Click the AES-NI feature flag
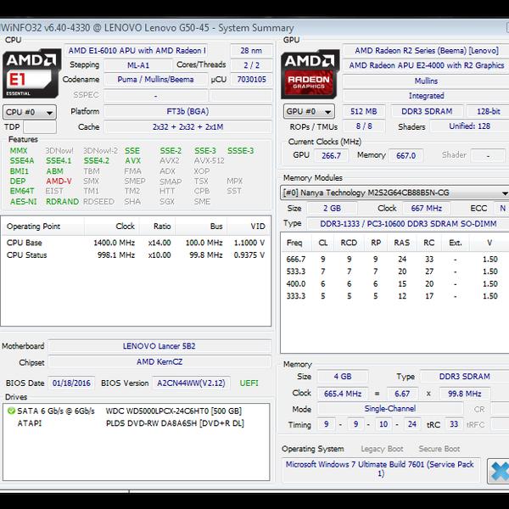Image resolution: width=509 pixels, height=509 pixels. click(x=24, y=202)
